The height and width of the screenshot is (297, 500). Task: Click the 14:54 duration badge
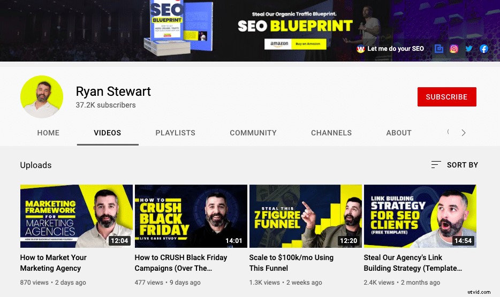click(463, 241)
